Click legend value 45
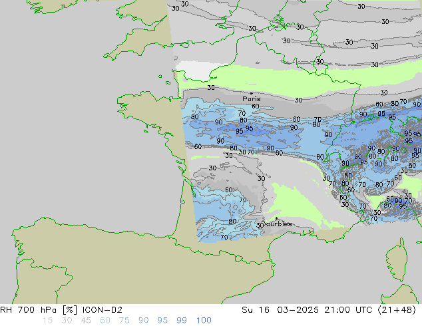Viewport: 422px width, 326px height. 86,321
